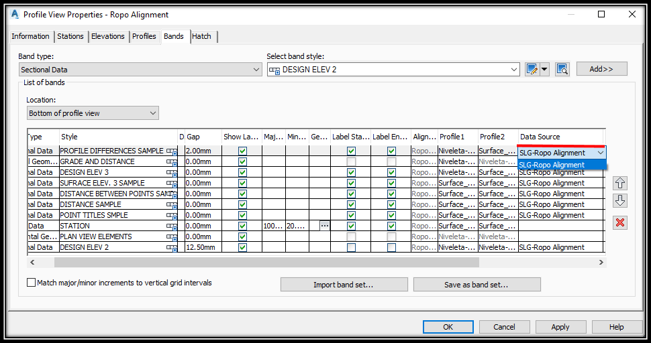Select the 2.00mm gap cell
This screenshot has width=651, height=343.
203,151
